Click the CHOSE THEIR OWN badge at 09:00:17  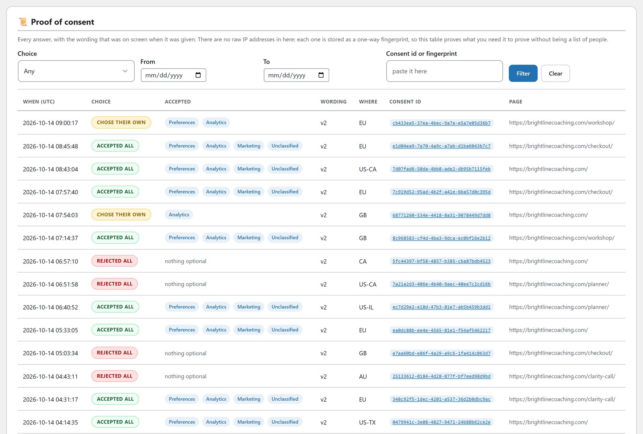pos(121,122)
